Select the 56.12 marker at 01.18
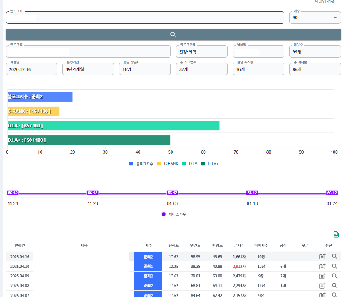 (x=252, y=193)
